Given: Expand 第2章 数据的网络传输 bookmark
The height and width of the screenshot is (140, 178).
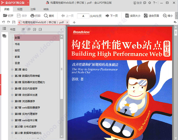Looking at the screenshot, I should 12,76.
